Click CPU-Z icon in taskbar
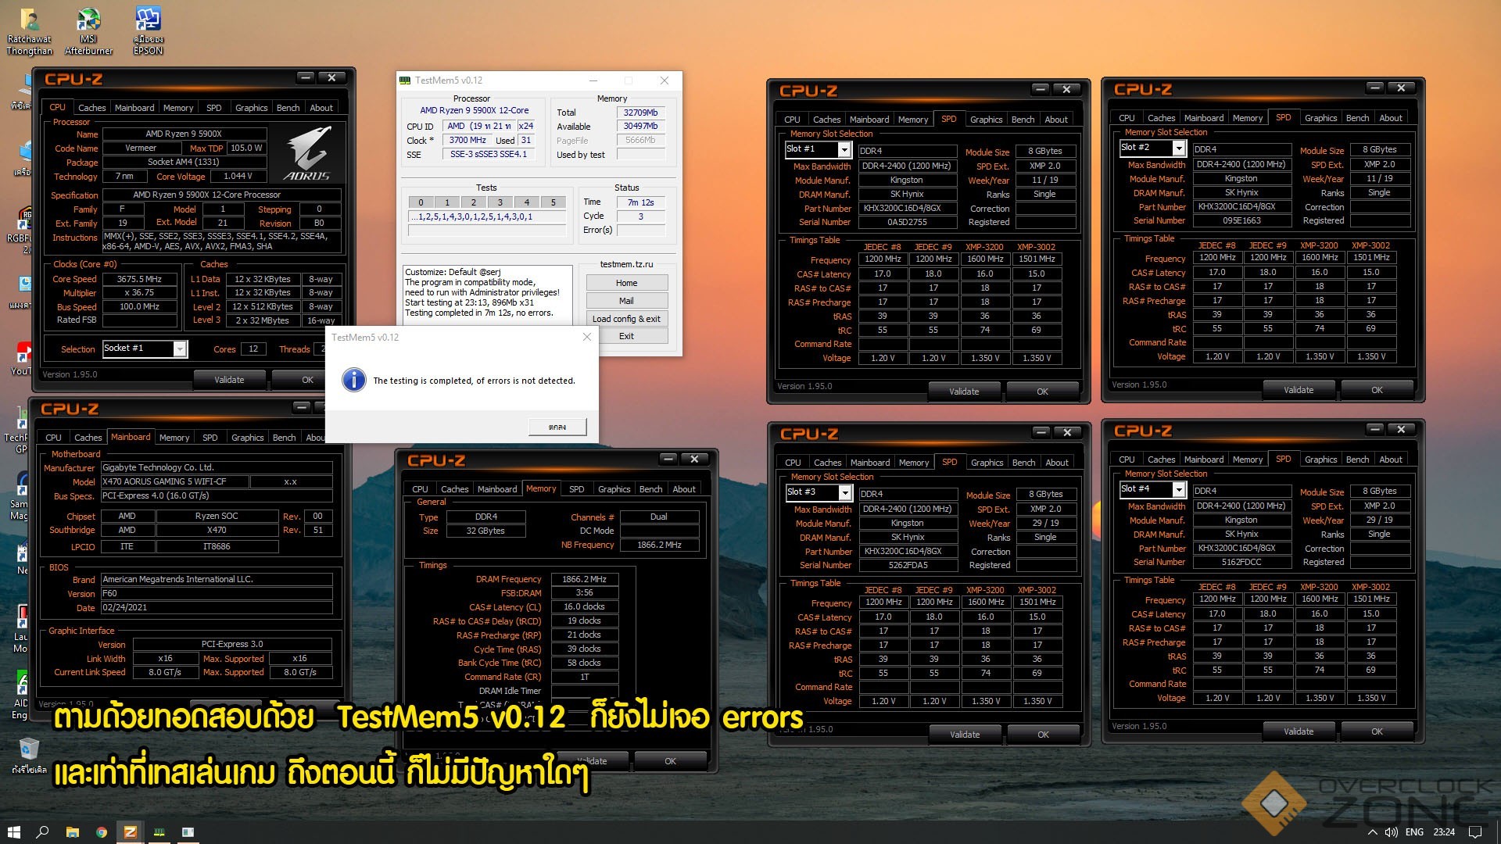The height and width of the screenshot is (844, 1501). 131,832
